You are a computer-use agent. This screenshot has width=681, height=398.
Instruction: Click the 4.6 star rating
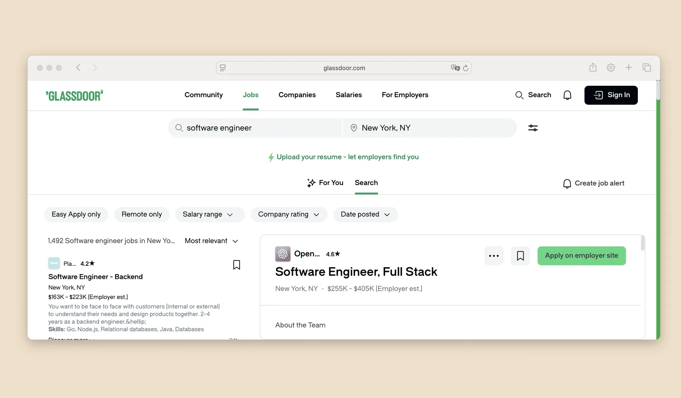click(333, 254)
